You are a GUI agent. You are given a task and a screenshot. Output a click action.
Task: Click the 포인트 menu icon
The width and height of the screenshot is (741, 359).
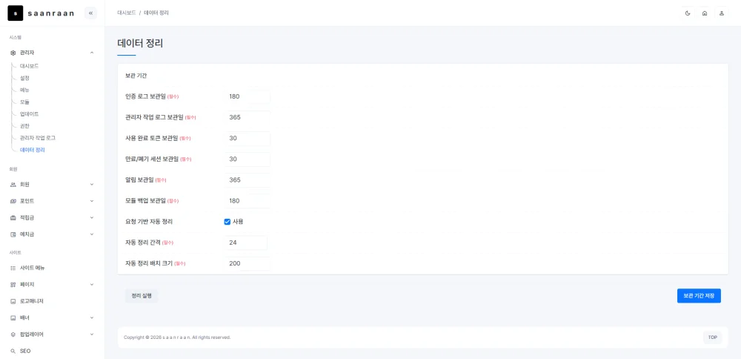(13, 201)
